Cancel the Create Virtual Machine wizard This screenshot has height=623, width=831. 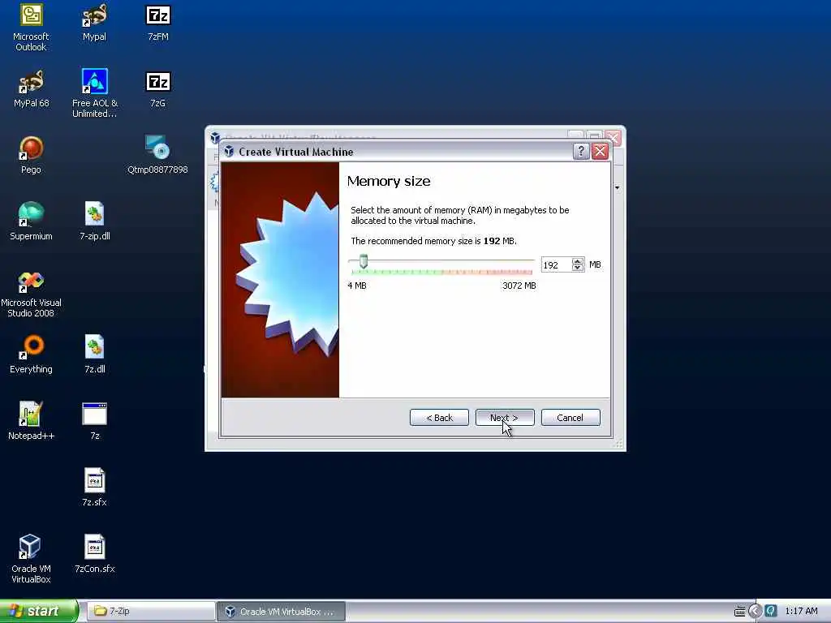571,418
